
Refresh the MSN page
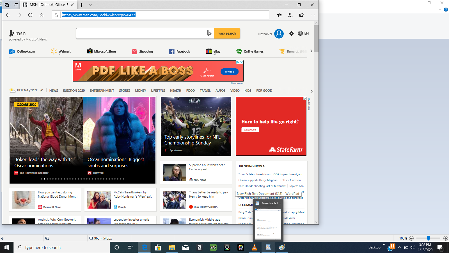[x=30, y=15]
